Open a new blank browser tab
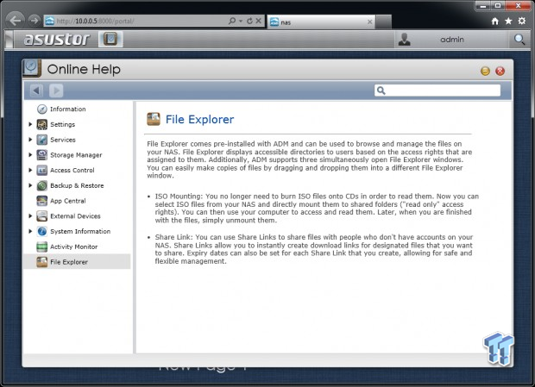535x387 pixels. coord(383,22)
